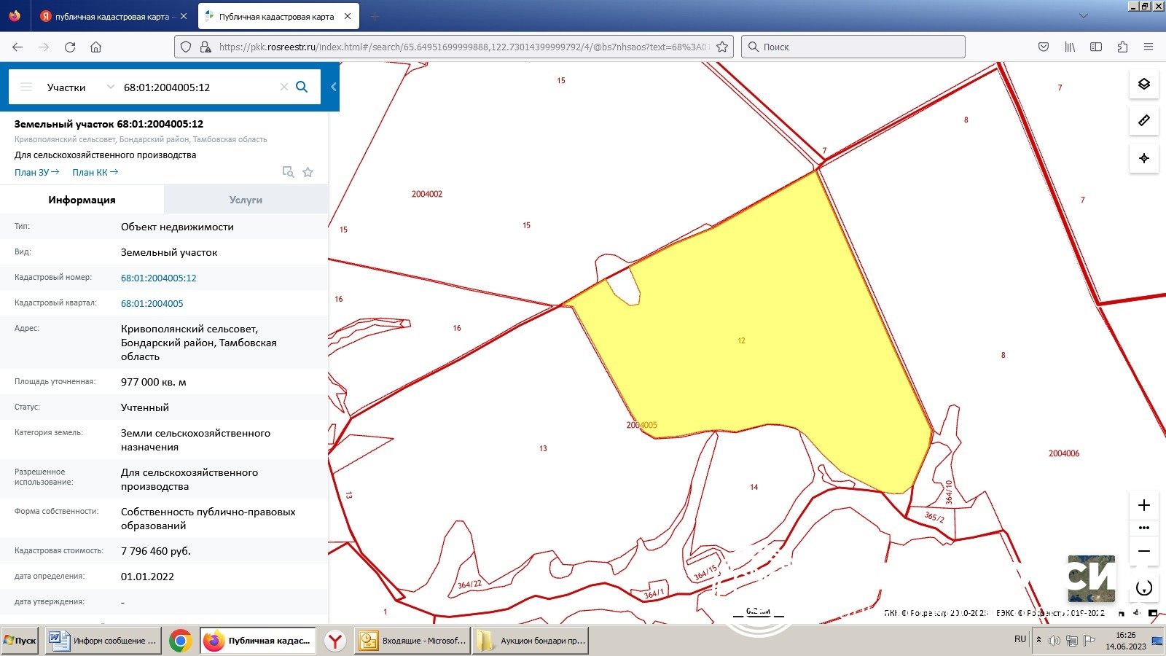
Task: Add land plot to favorites star
Action: click(308, 172)
